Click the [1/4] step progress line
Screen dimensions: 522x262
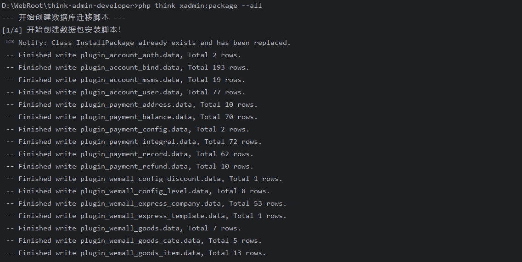[62, 30]
